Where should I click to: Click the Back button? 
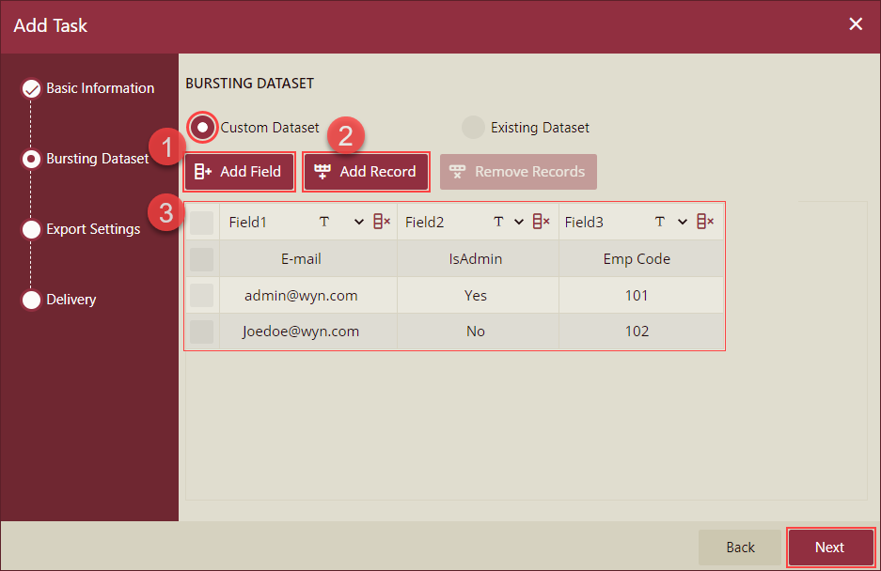click(x=739, y=547)
